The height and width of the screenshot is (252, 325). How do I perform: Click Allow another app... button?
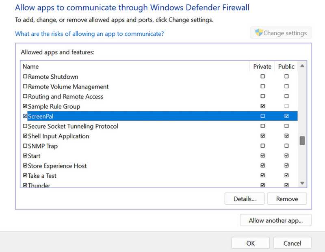[275, 221]
